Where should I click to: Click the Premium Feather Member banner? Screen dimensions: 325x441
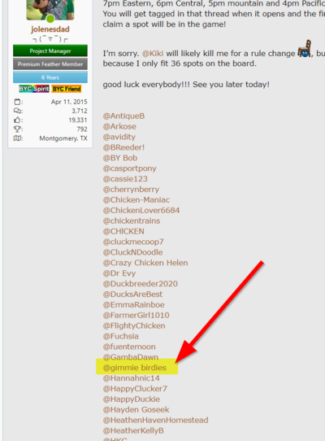50,64
